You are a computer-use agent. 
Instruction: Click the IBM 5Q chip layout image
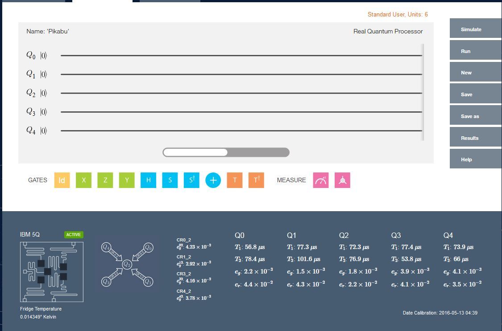pyautogui.click(x=52, y=272)
